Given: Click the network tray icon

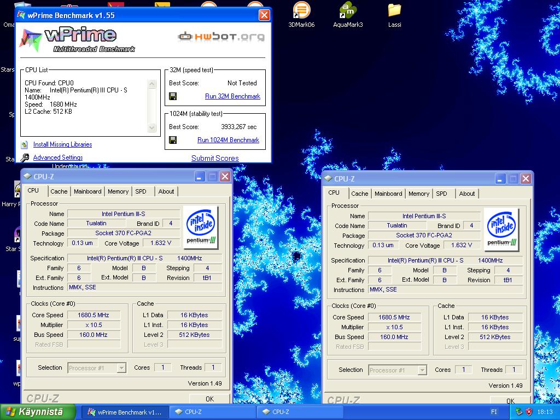Looking at the screenshot, I should click(519, 412).
